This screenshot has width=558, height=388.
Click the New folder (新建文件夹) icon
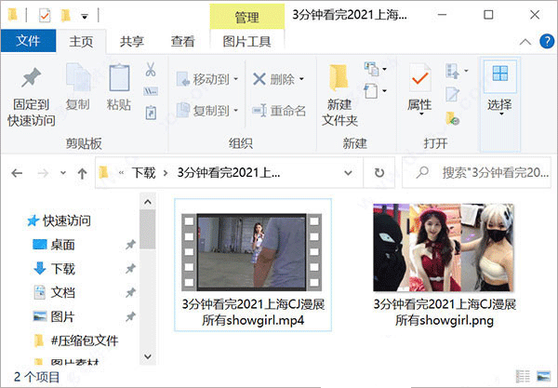click(339, 77)
